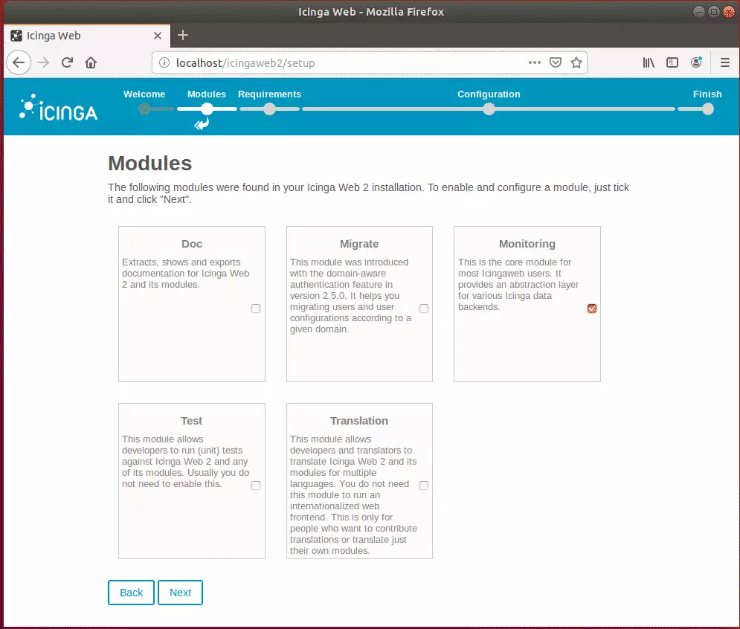Open the Firefox Library icon
This screenshot has width=740, height=629.
pos(649,62)
